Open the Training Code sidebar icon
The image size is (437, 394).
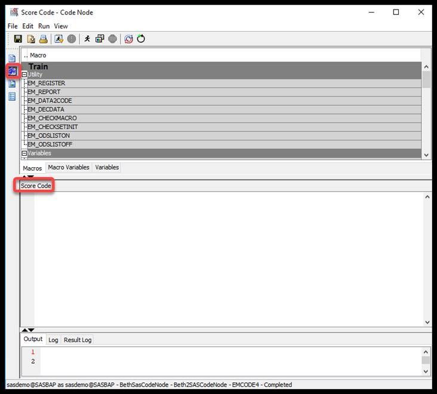[12, 58]
